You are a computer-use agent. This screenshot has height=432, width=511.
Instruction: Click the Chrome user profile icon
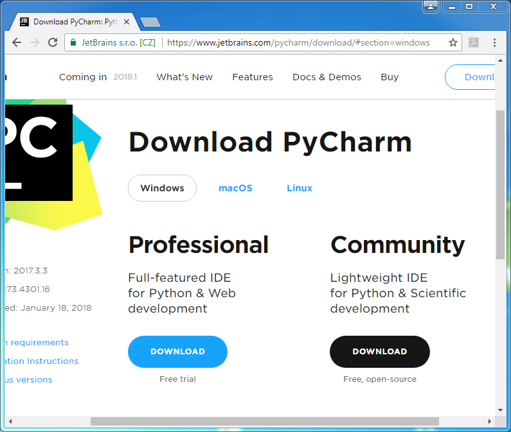(x=431, y=6)
